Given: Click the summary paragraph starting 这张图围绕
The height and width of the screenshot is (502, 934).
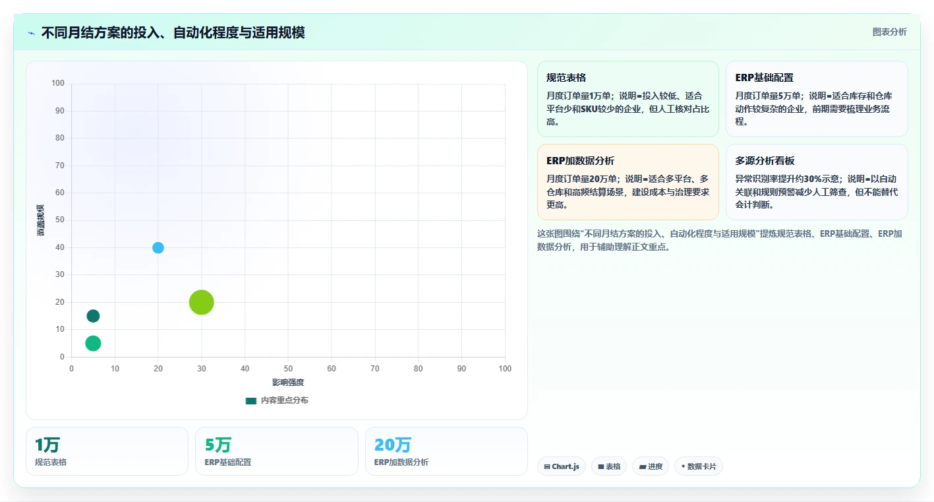Looking at the screenshot, I should (x=720, y=241).
